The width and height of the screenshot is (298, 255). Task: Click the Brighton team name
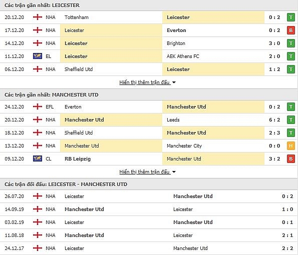tap(176, 43)
